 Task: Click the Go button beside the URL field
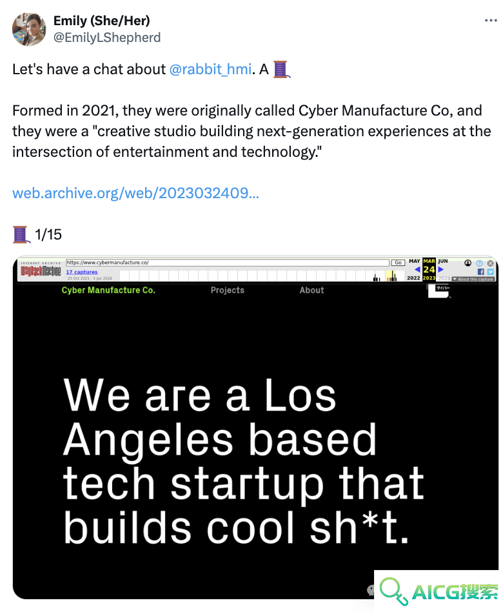(x=398, y=263)
